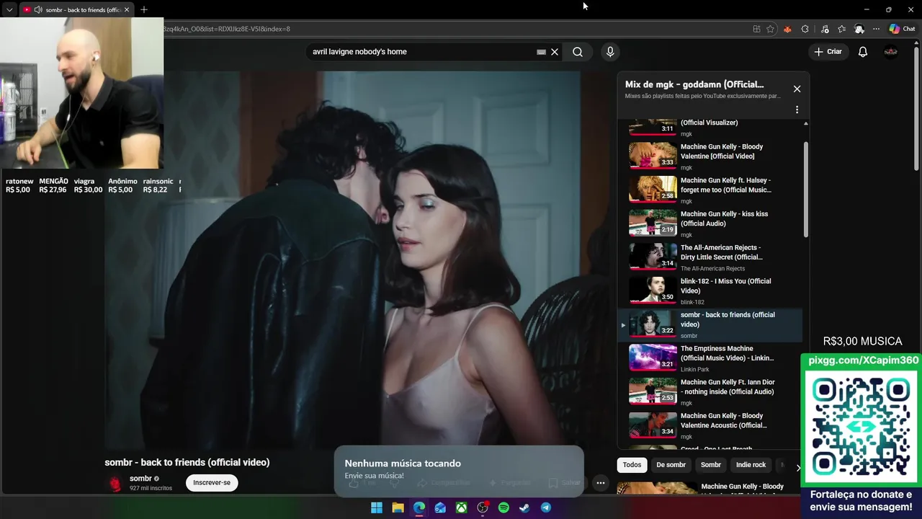Open File Explorer from the taskbar

coord(398,507)
